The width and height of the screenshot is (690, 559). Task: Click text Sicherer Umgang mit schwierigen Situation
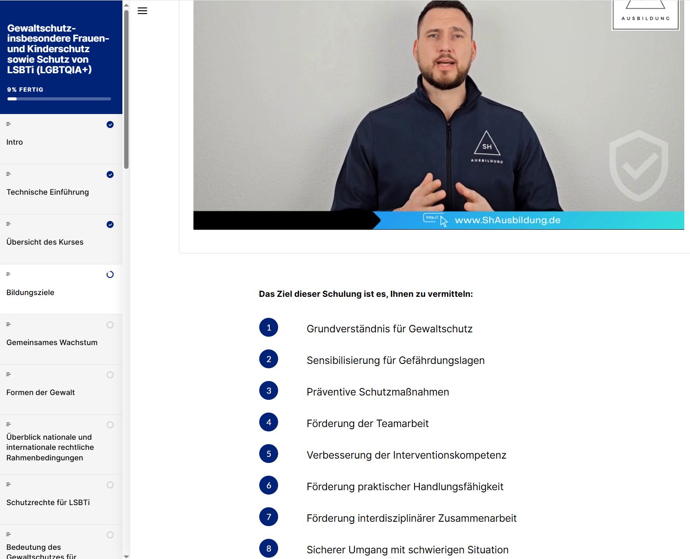click(408, 550)
